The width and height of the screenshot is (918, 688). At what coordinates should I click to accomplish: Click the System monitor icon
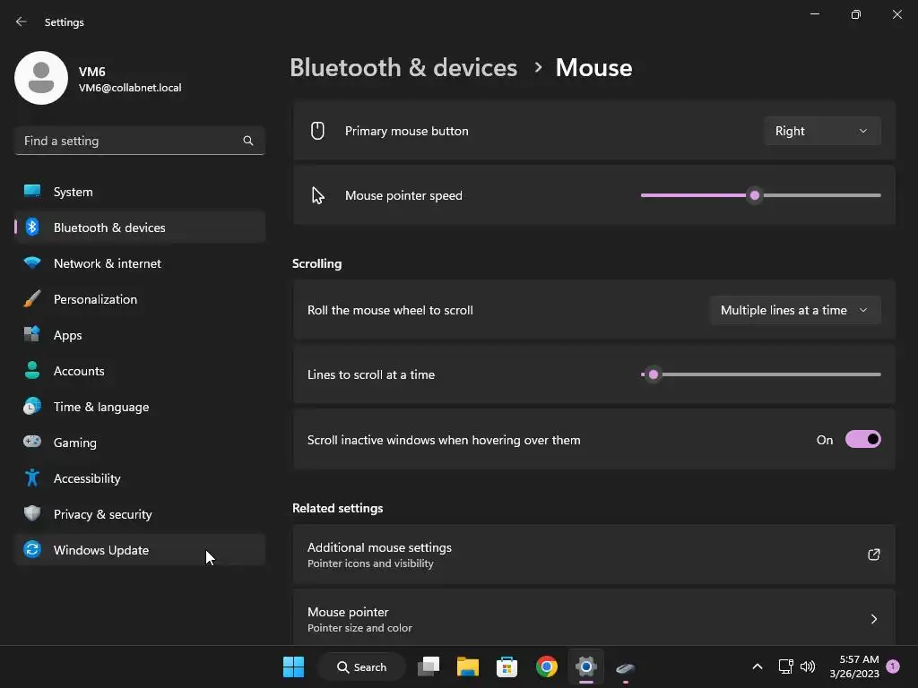point(32,192)
